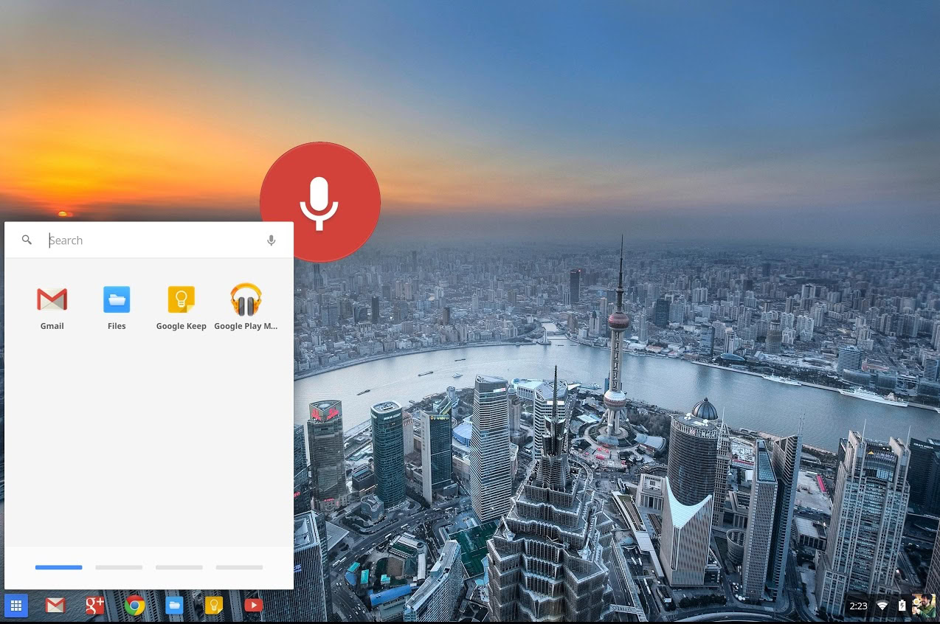Open Google Keep from the shelf
940x624 pixels.
click(214, 606)
